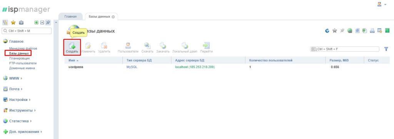The image size is (394, 139).
Task: Expand the Почта menu section
Action: [13, 89]
